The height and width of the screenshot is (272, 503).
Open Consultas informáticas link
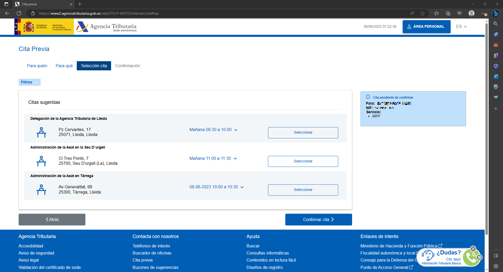pyautogui.click(x=267, y=253)
